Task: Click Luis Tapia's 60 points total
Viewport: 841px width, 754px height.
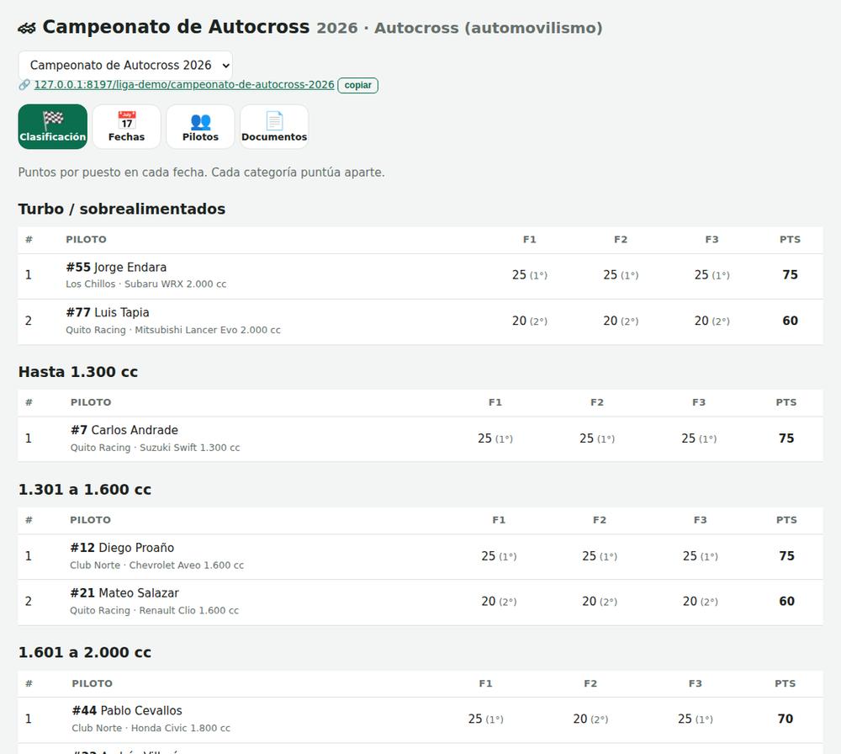Action: point(790,321)
